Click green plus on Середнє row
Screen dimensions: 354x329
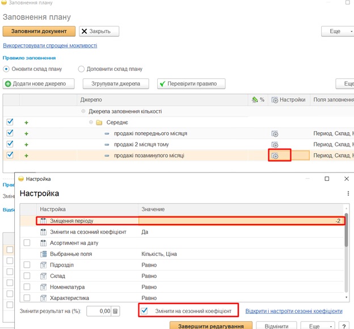pyautogui.click(x=26, y=123)
